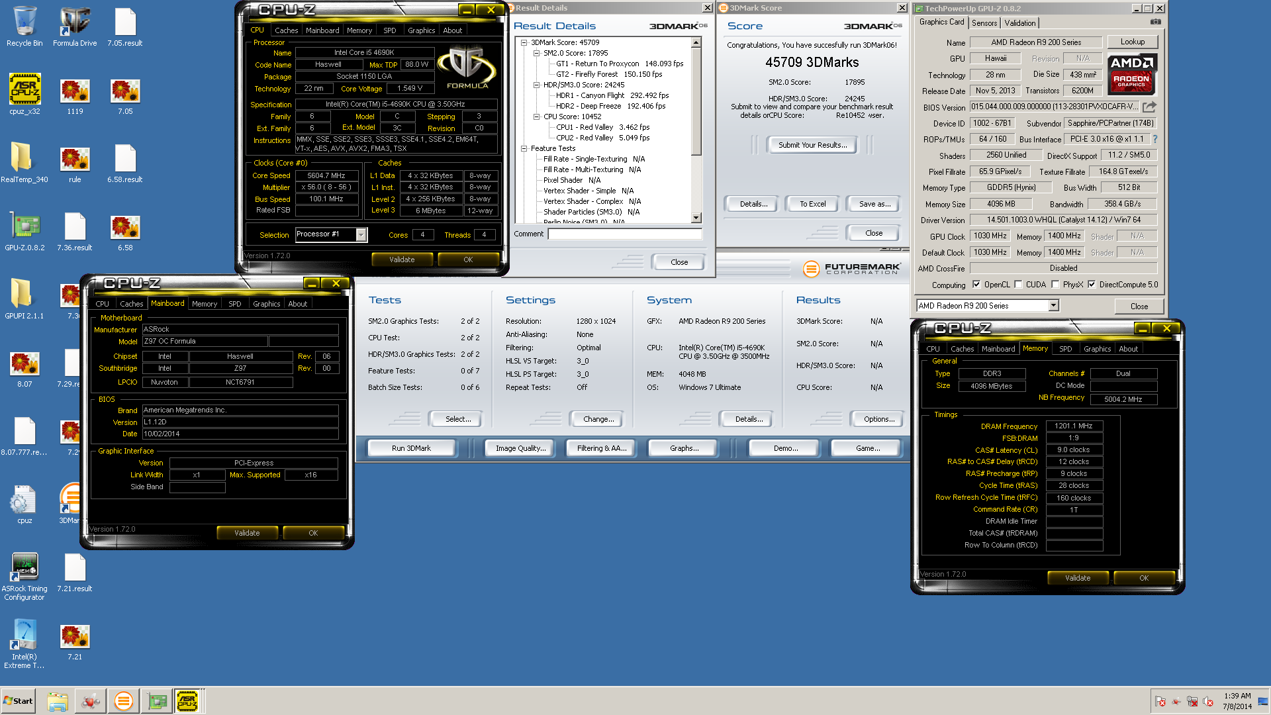Click the Graphs... button
This screenshot has width=1271, height=715.
(x=684, y=448)
